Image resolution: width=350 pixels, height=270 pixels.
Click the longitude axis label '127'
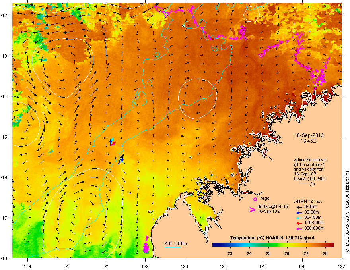[x=342, y=266]
